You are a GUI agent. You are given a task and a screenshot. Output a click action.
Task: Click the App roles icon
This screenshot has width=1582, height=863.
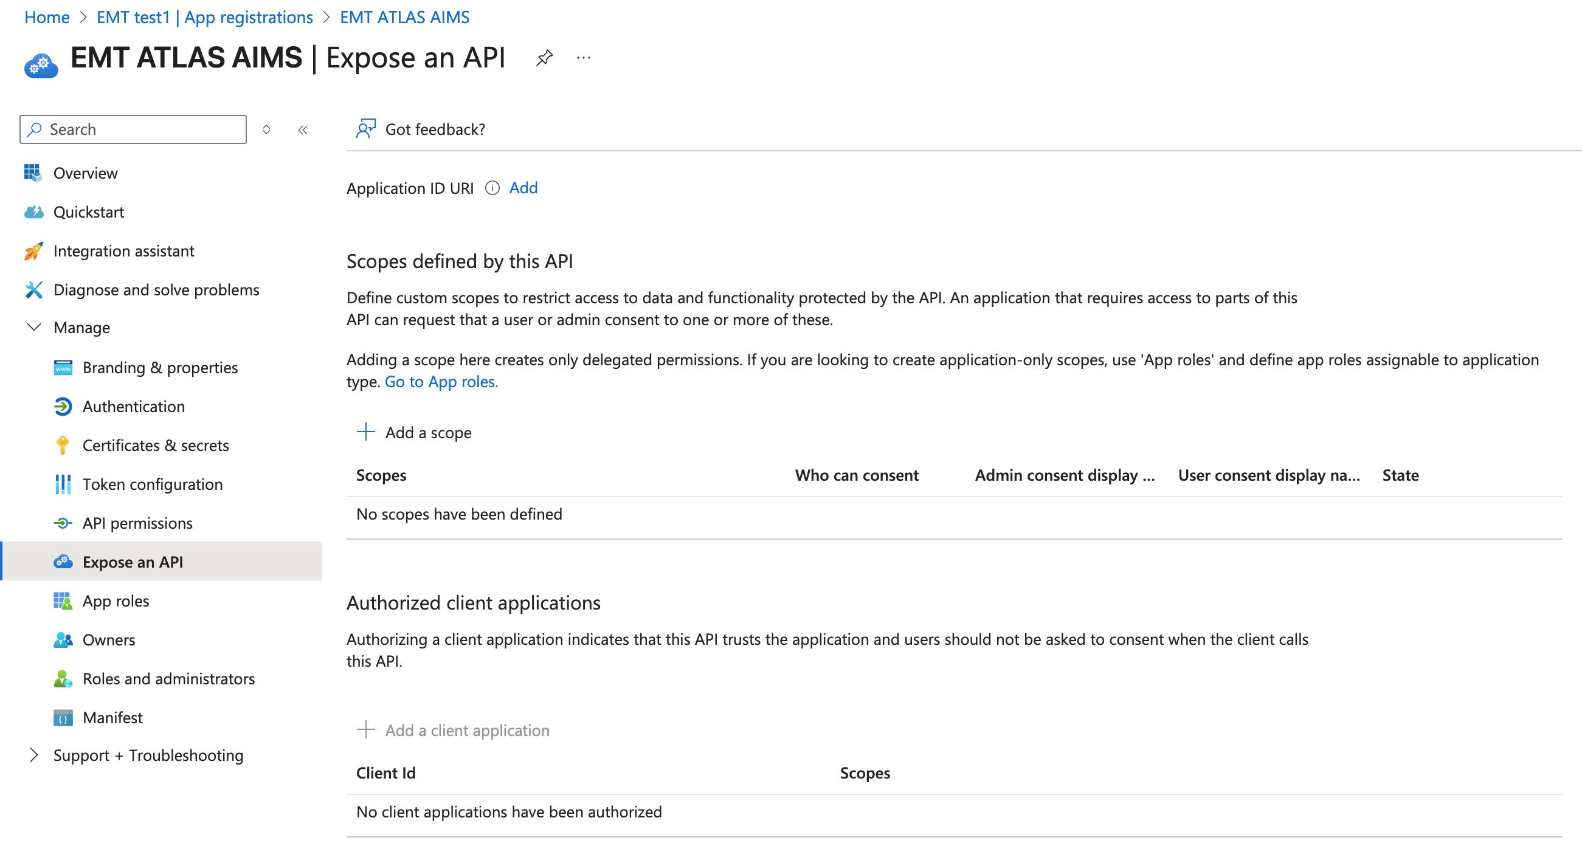click(x=63, y=602)
